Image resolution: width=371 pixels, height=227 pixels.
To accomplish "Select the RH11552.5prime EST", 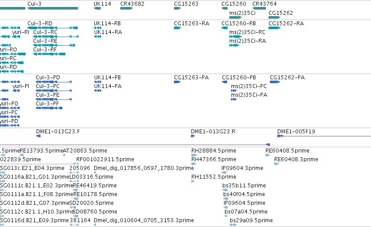I will tap(193, 182).
